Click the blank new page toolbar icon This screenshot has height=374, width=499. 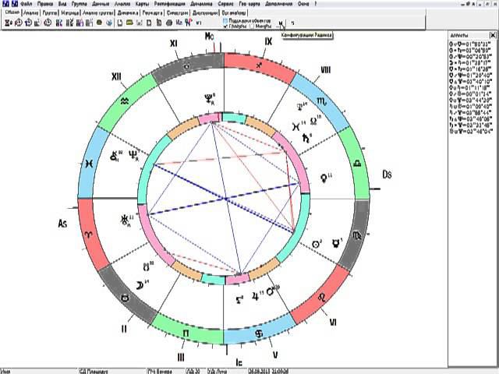120,23
